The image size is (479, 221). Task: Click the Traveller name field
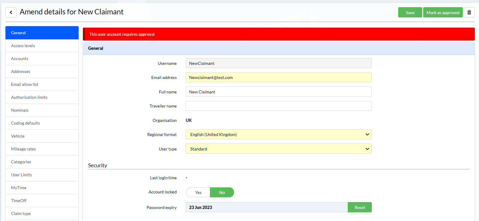tap(279, 106)
